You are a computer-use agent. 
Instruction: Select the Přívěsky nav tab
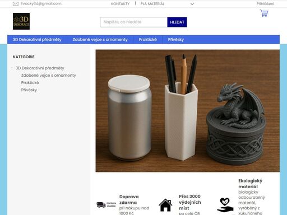point(176,40)
